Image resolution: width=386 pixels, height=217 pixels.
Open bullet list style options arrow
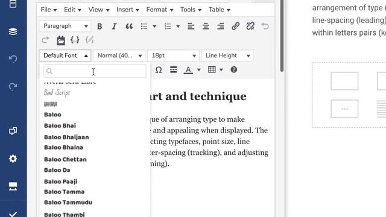click(154, 27)
